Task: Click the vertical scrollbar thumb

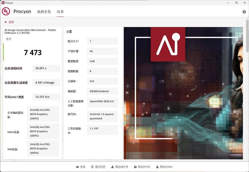Action: point(247,36)
